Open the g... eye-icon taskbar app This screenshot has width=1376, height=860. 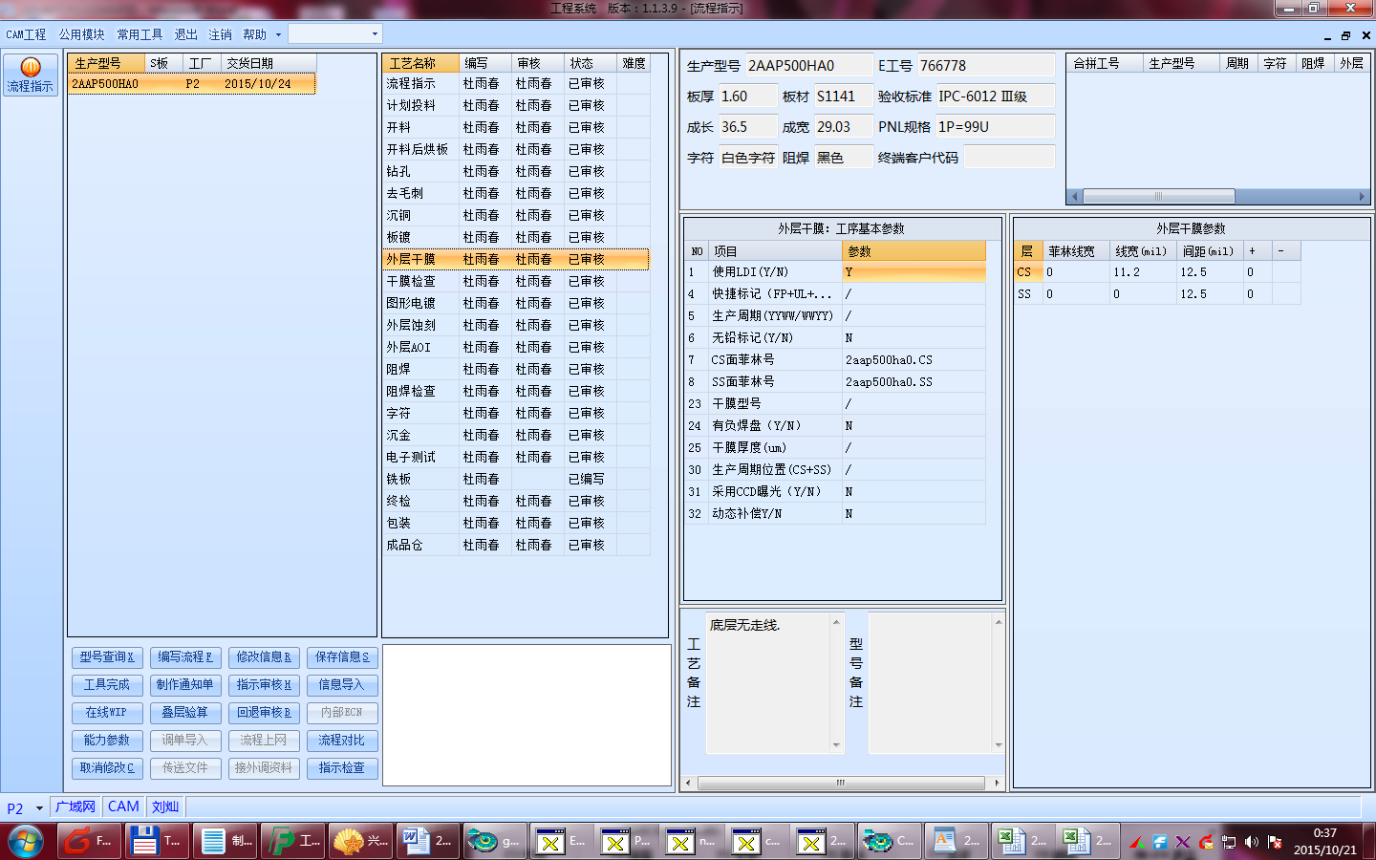point(494,841)
